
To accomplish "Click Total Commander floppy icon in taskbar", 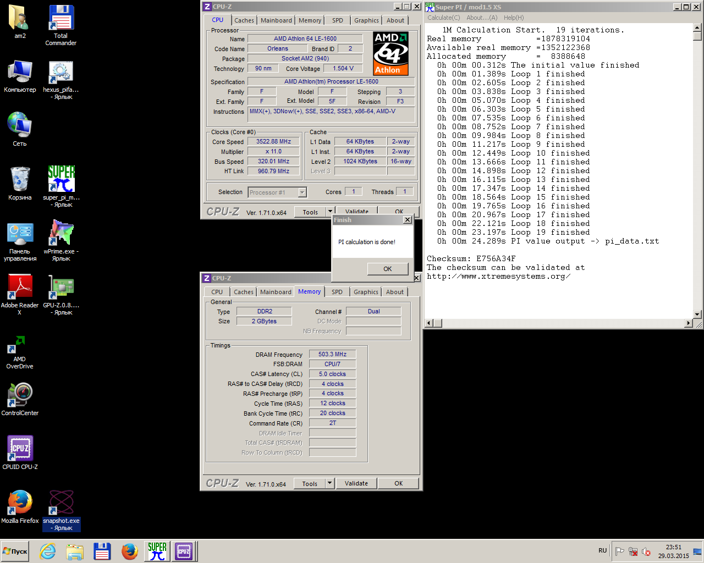I will (x=102, y=551).
